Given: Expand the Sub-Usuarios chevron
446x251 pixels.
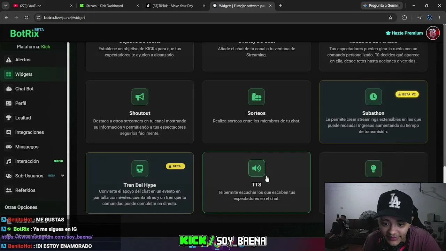Looking at the screenshot, I should click(63, 176).
